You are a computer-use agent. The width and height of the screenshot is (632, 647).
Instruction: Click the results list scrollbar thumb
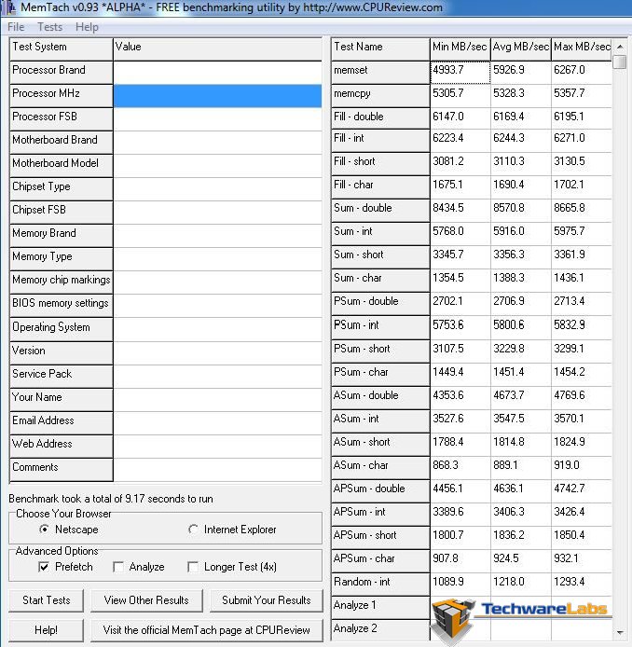point(620,62)
